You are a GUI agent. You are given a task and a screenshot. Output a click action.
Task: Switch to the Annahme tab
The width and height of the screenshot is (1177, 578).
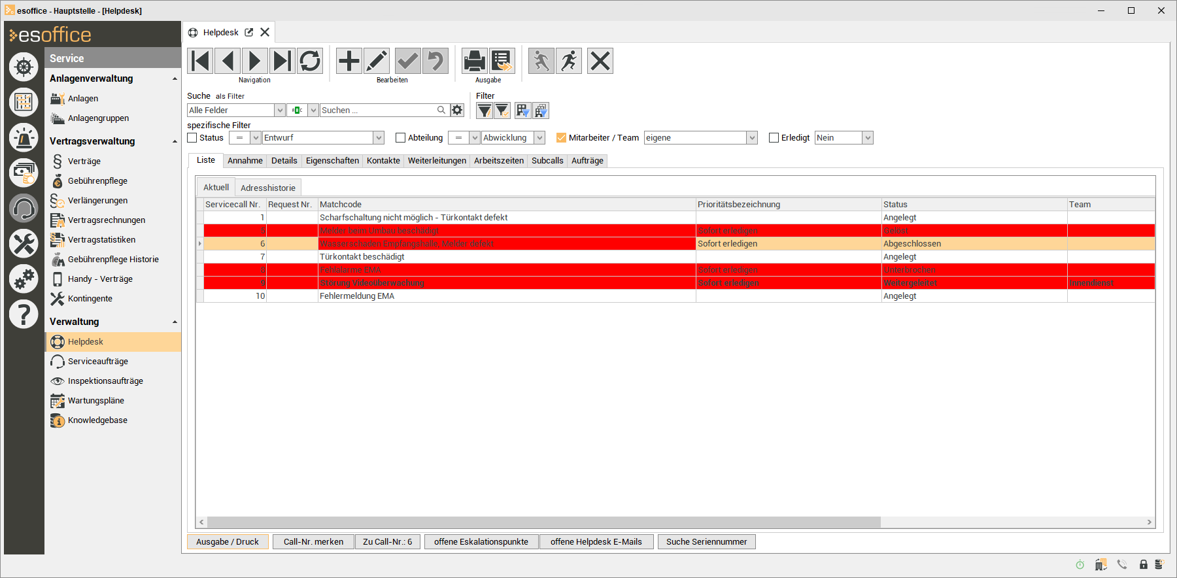245,161
